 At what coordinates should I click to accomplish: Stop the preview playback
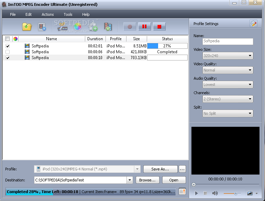[x=205, y=193]
